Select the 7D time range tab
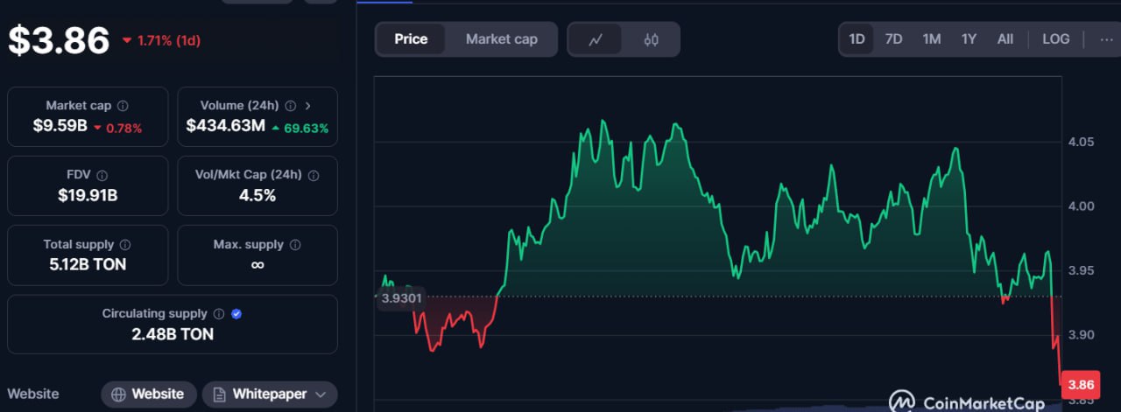The height and width of the screenshot is (412, 1121). (893, 39)
